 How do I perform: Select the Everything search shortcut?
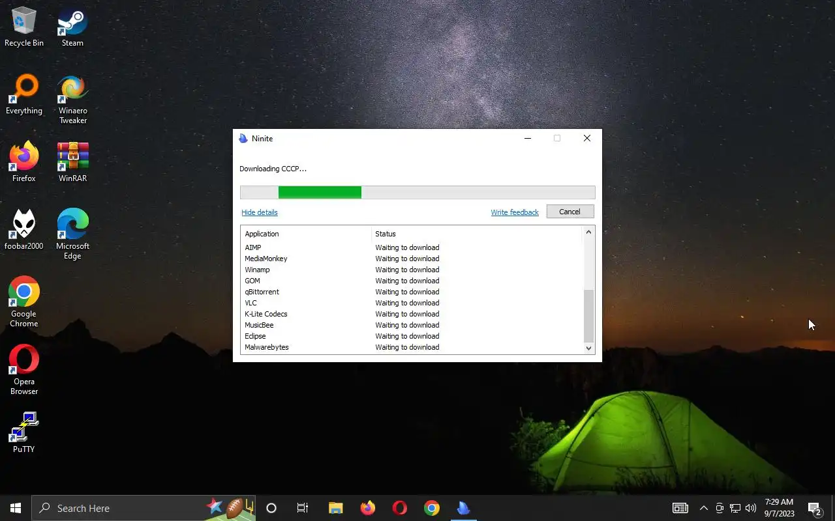point(24,95)
